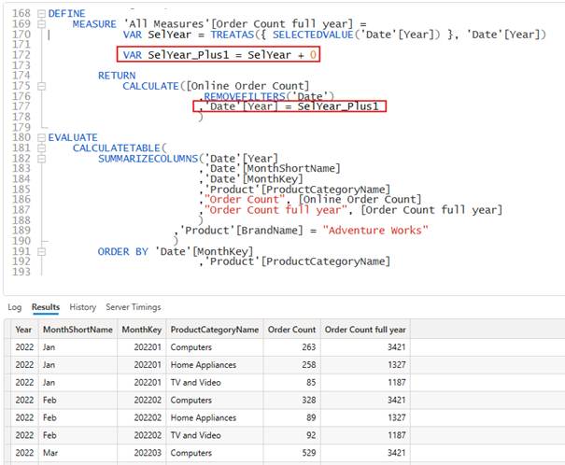
Task: Click 'Date'[MonthShortName] on line 183
Action: (272, 169)
